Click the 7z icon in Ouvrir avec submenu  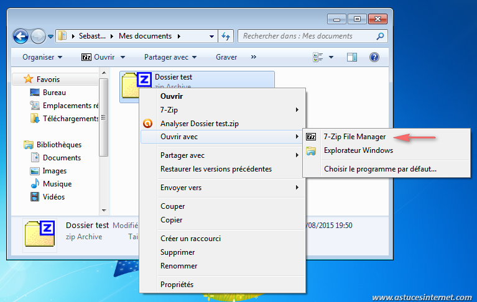pos(311,137)
